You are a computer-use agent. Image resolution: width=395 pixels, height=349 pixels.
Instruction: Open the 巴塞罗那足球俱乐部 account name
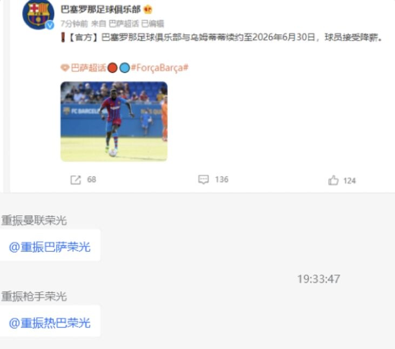[101, 10]
